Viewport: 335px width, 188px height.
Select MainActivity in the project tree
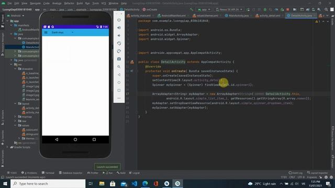[30, 47]
